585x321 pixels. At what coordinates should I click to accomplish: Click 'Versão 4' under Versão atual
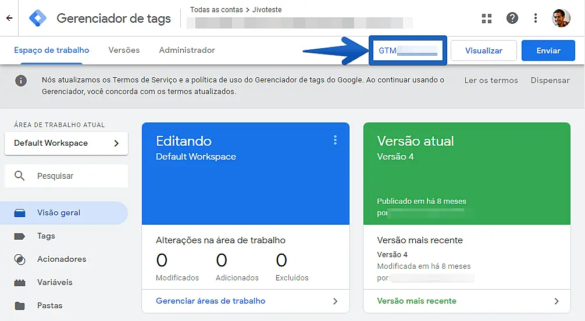click(x=395, y=157)
